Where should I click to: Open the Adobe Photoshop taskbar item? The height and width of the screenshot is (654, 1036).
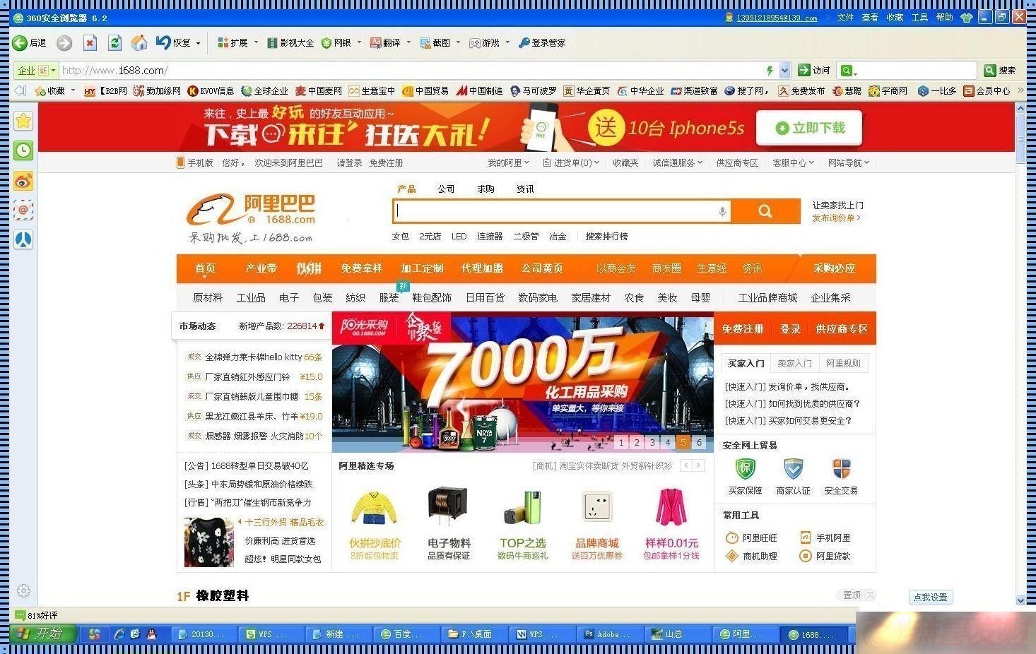(x=611, y=634)
